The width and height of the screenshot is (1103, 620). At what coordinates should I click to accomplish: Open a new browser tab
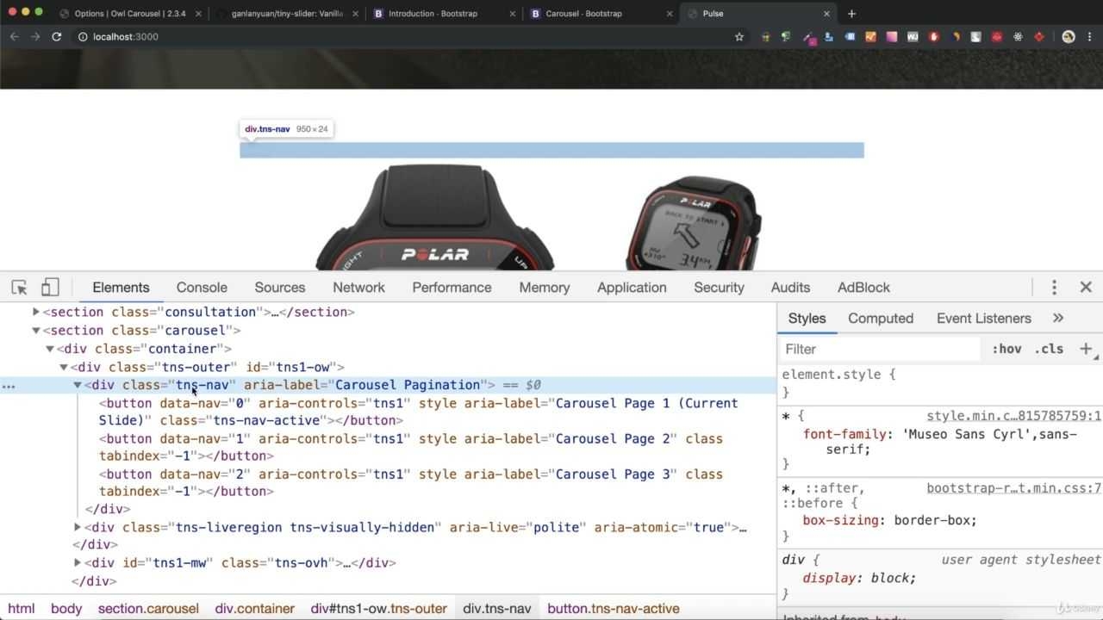pyautogui.click(x=851, y=14)
